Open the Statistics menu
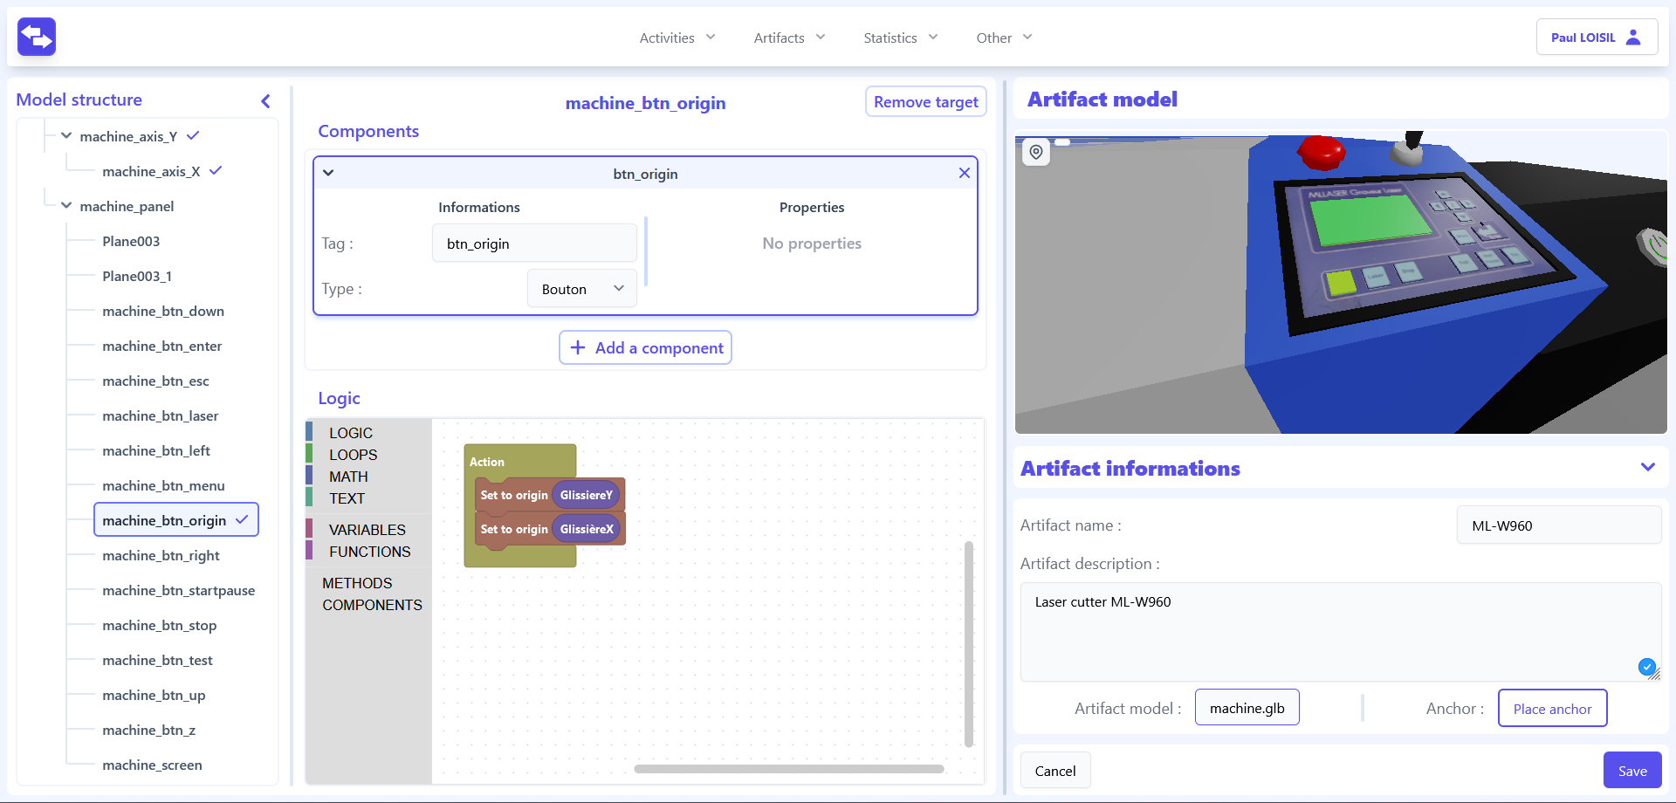 tap(900, 38)
